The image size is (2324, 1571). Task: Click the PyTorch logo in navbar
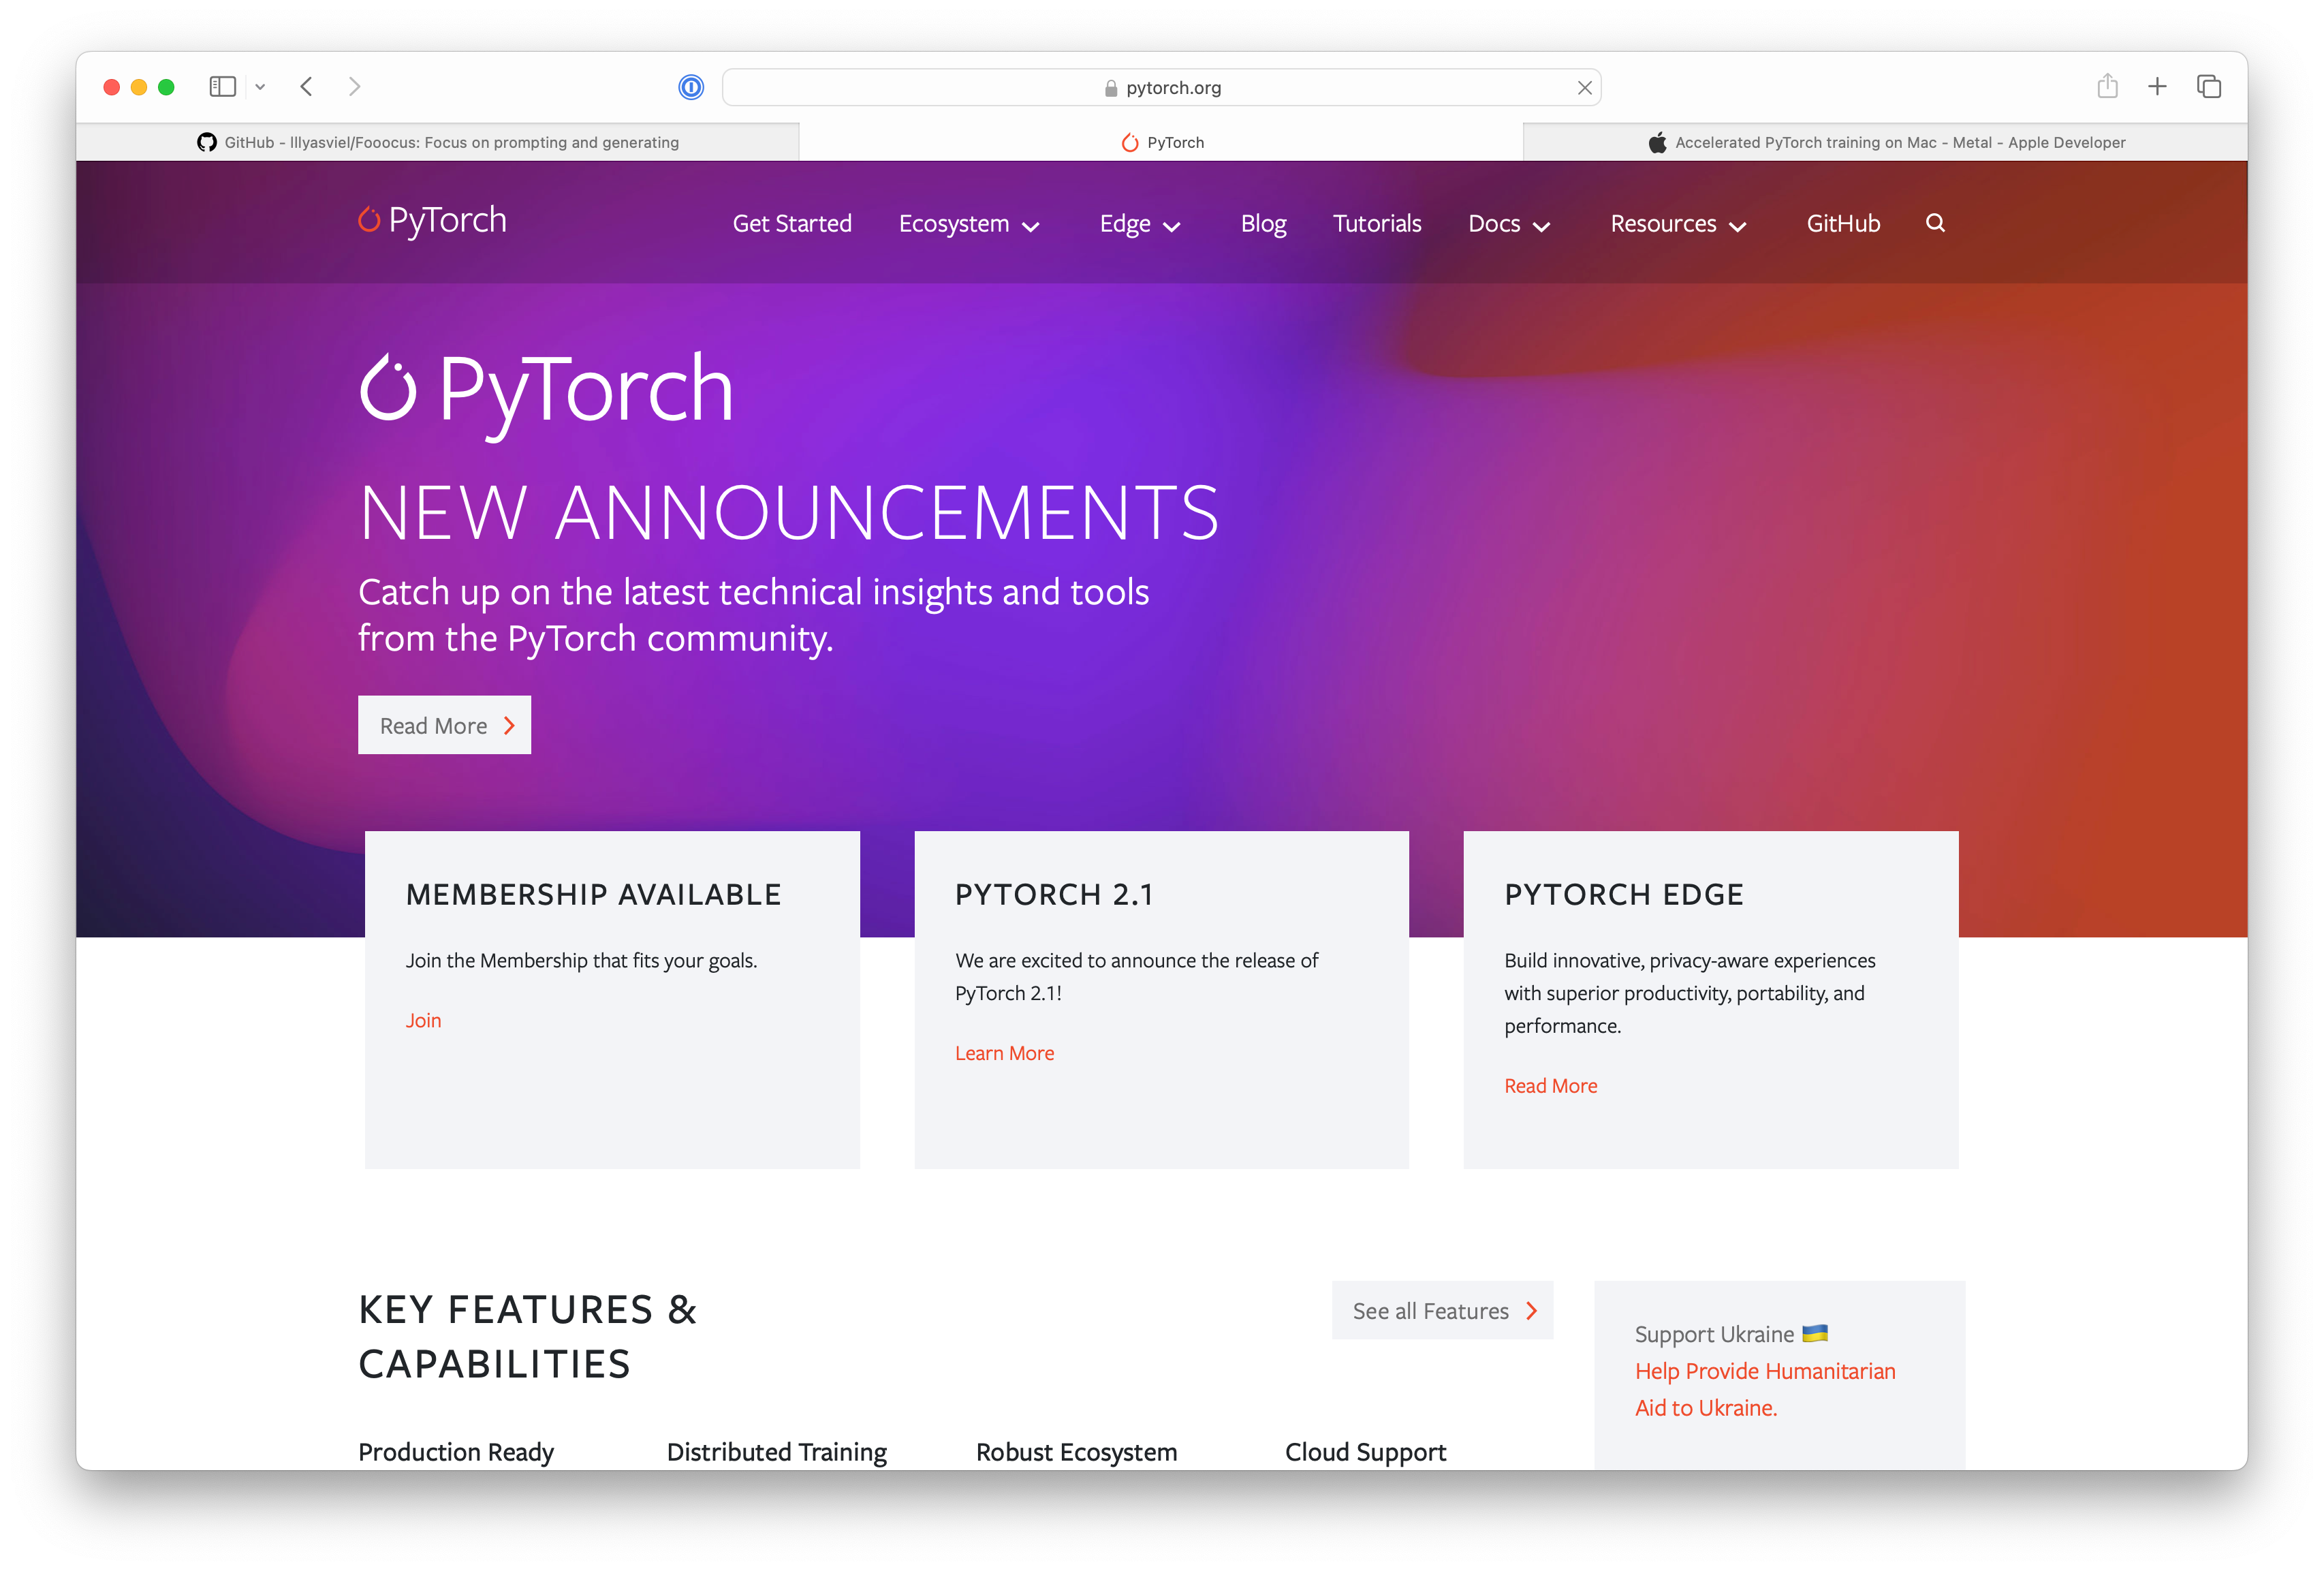pyautogui.click(x=433, y=220)
